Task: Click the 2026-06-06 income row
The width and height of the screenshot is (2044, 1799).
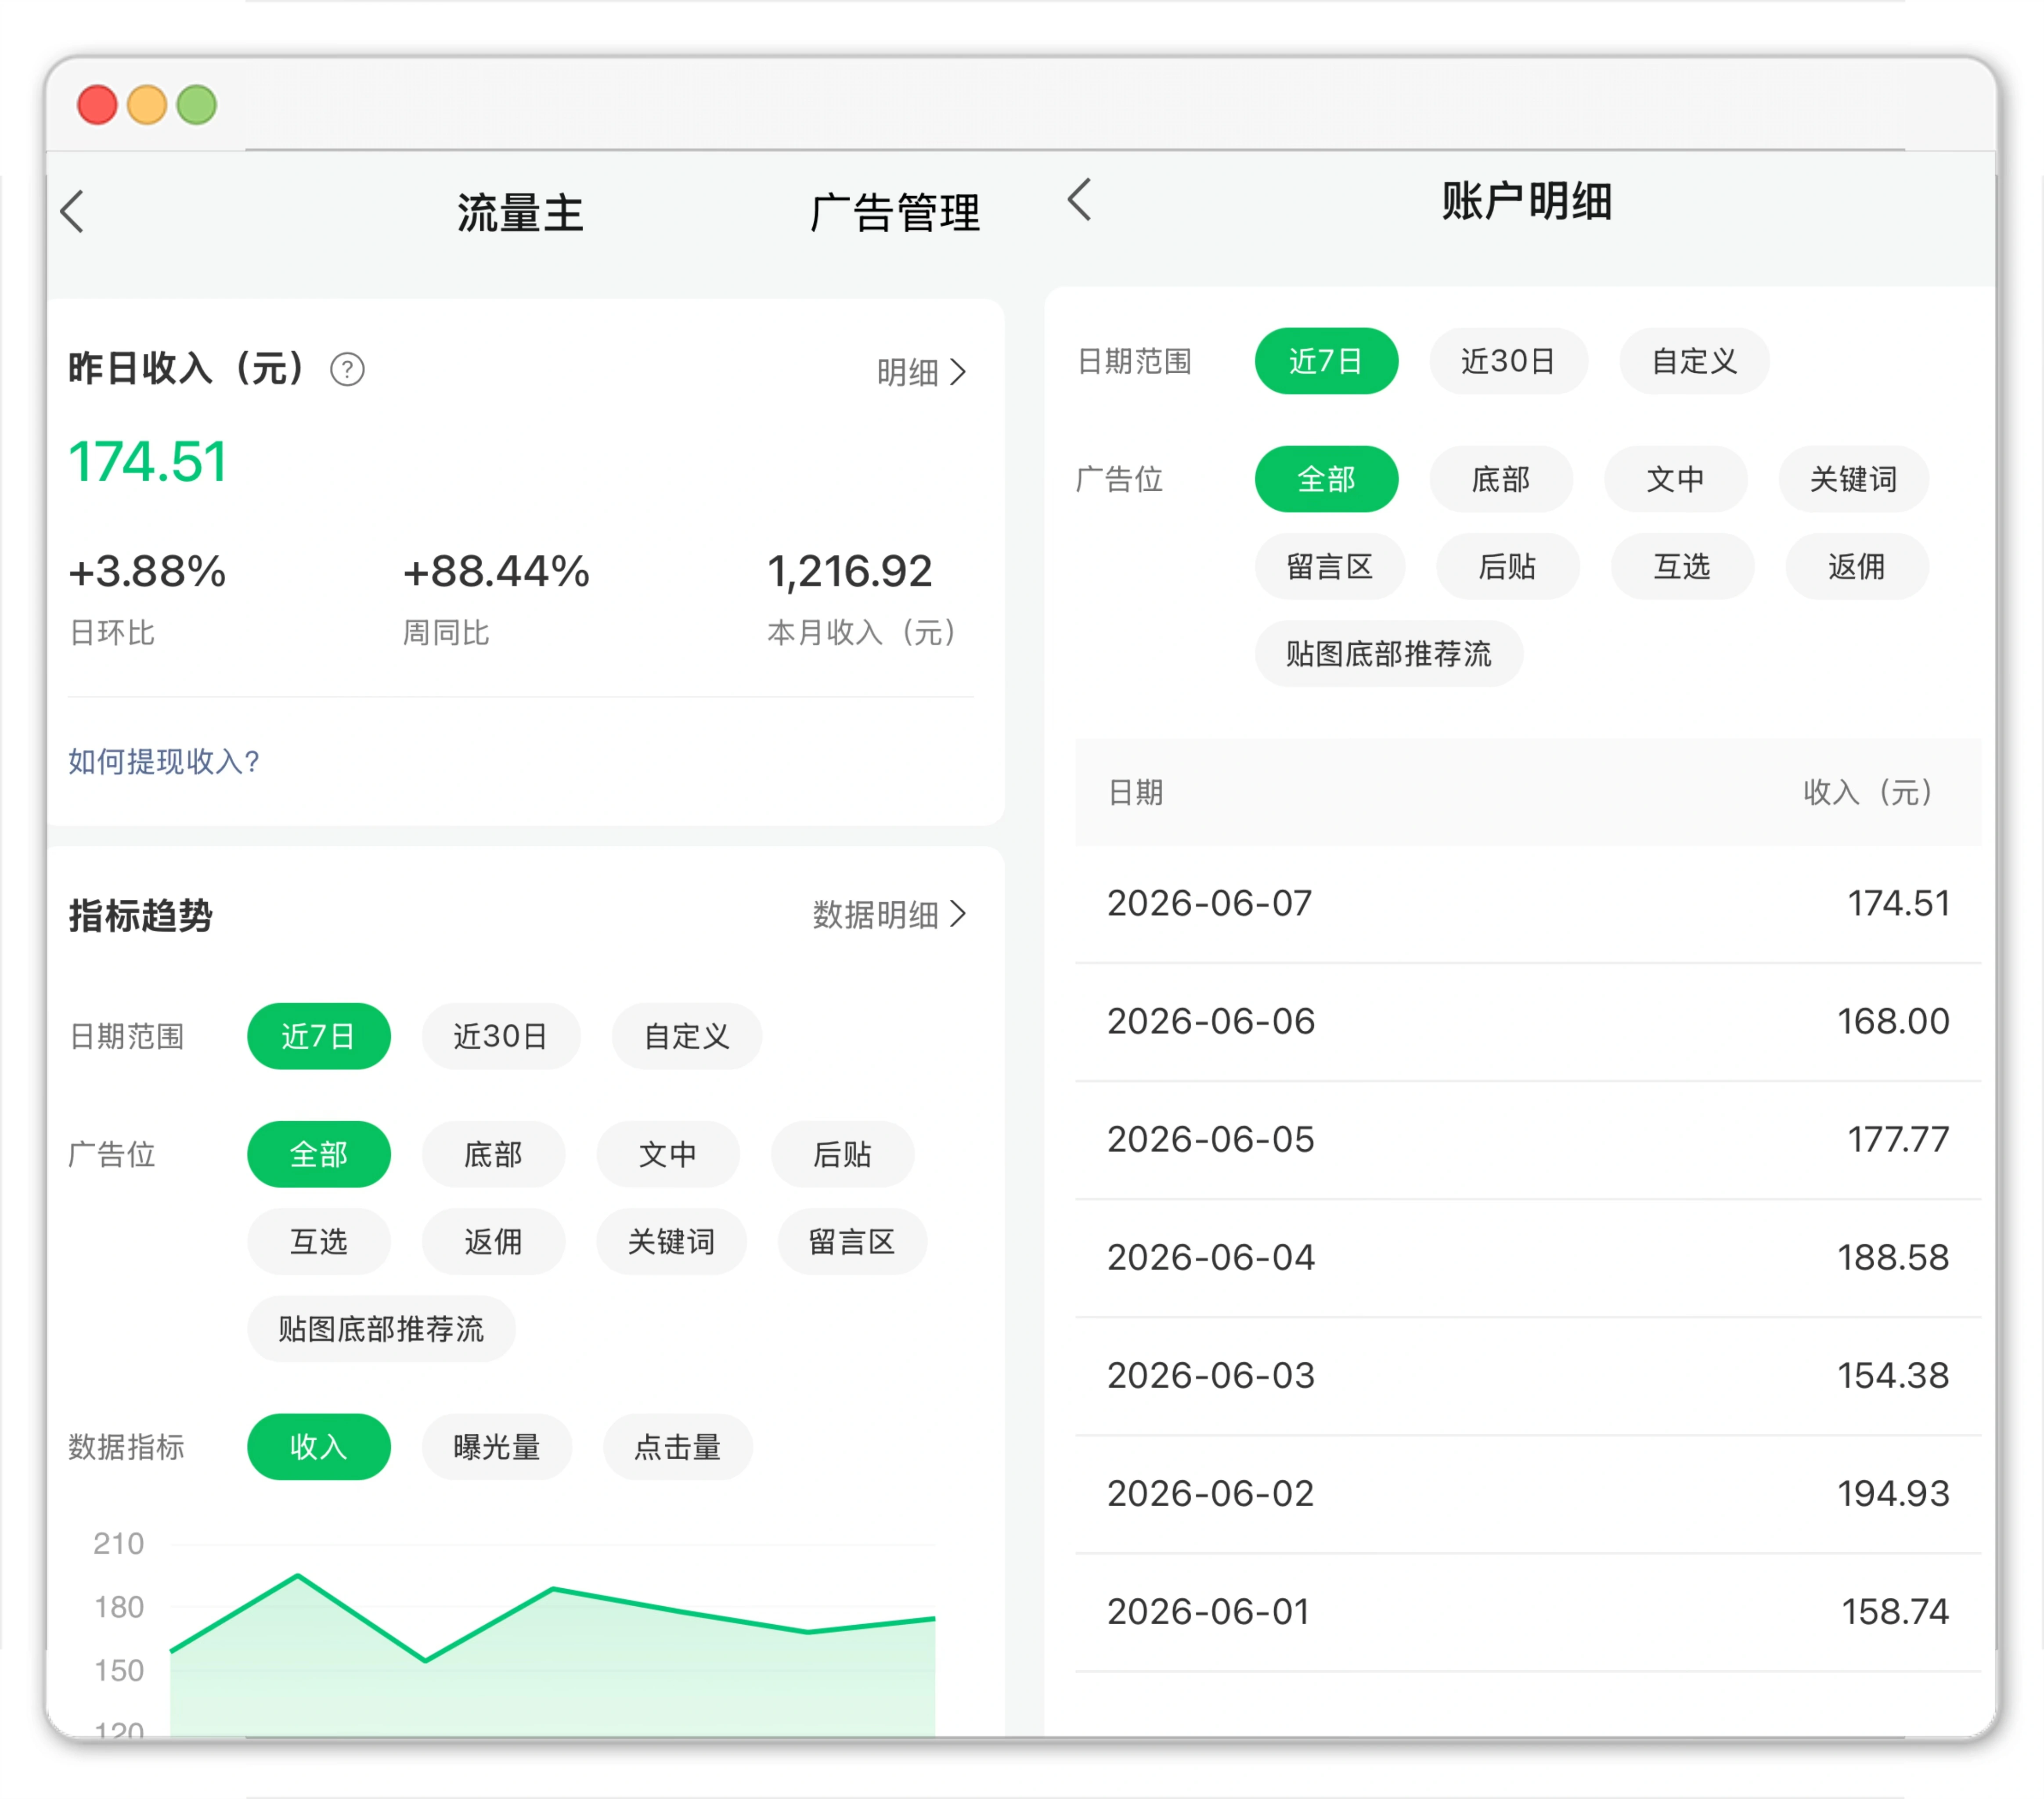Action: (x=1528, y=1022)
